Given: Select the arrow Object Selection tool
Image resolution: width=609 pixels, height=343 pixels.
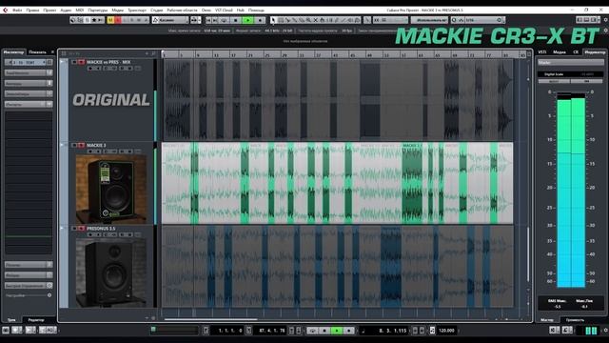Looking at the screenshot, I should (273, 20).
